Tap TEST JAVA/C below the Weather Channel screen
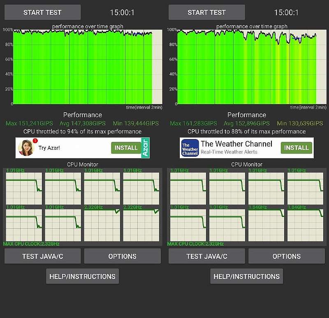329x318 pixels. click(206, 256)
